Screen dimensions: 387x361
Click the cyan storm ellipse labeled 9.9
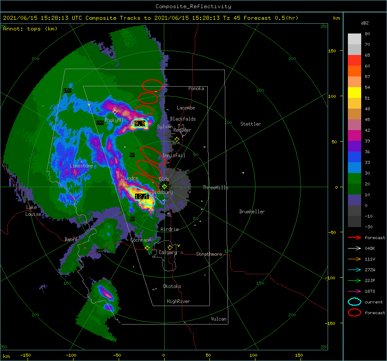click(x=140, y=124)
